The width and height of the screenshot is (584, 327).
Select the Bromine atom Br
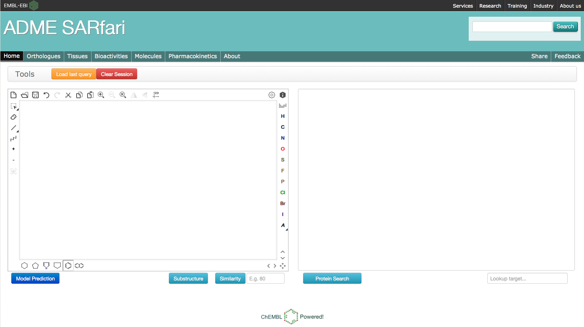[x=283, y=204]
